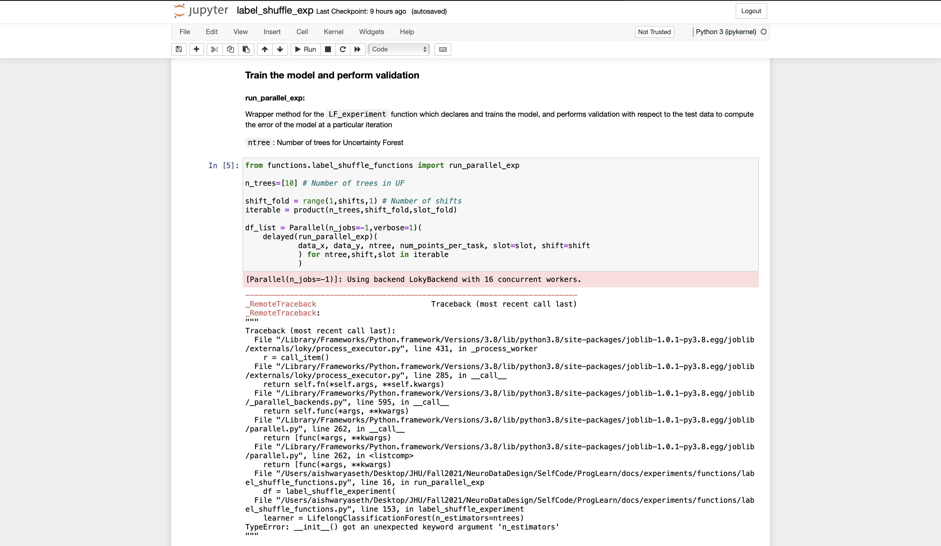Restart the kernel via the refresh icon

342,49
